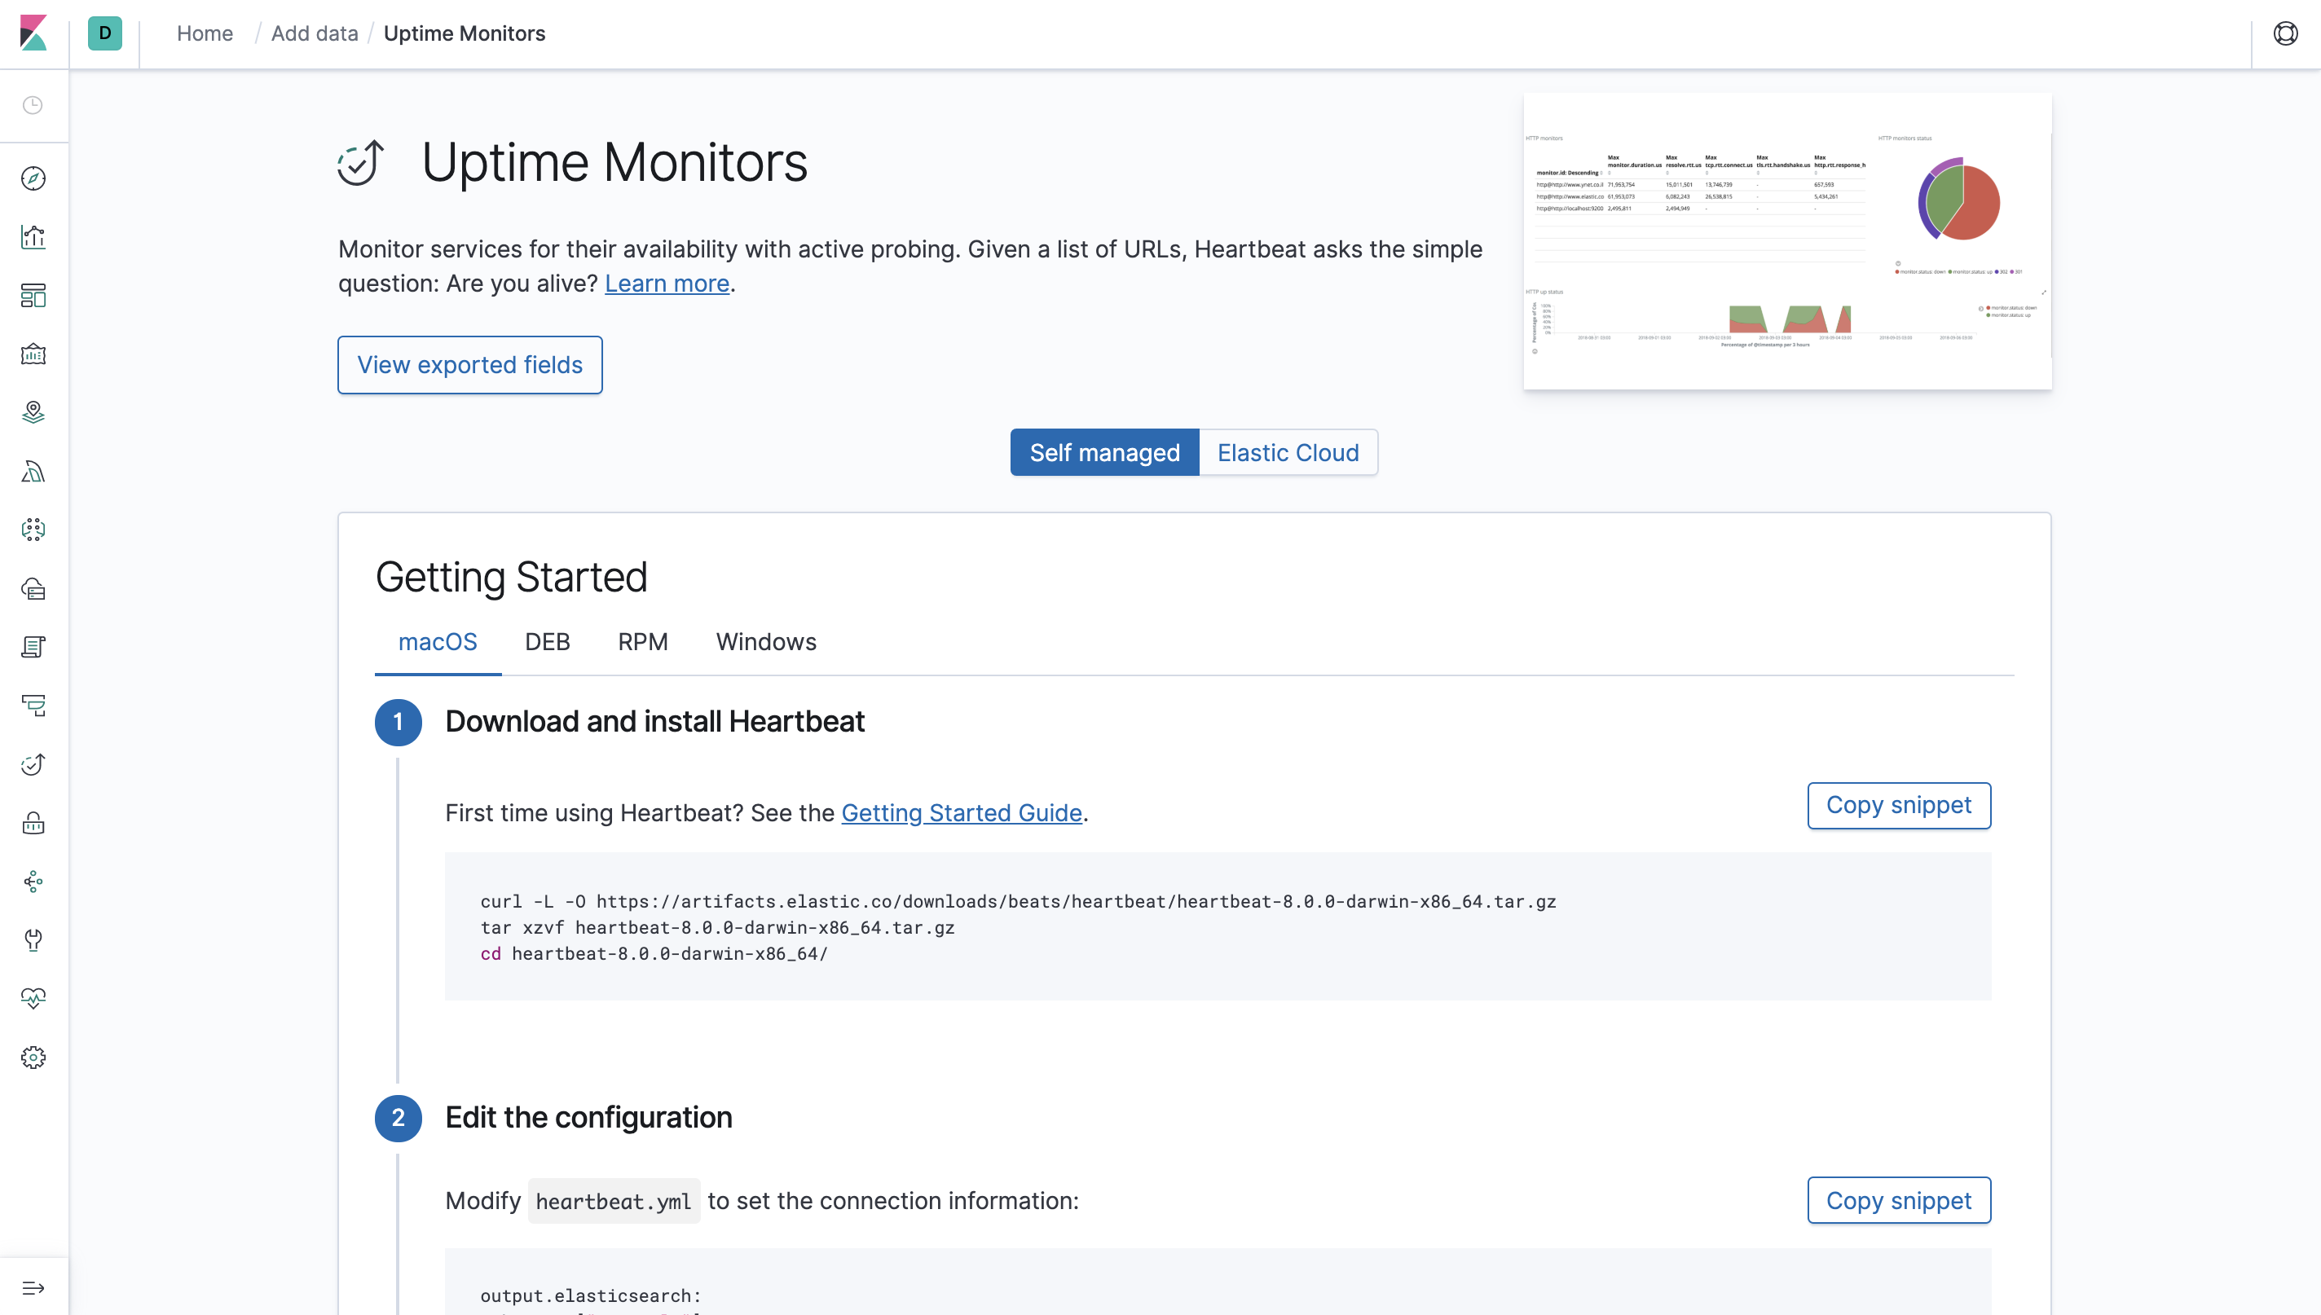Keep the Self managed option selected
The image size is (2321, 1315).
[1104, 452]
